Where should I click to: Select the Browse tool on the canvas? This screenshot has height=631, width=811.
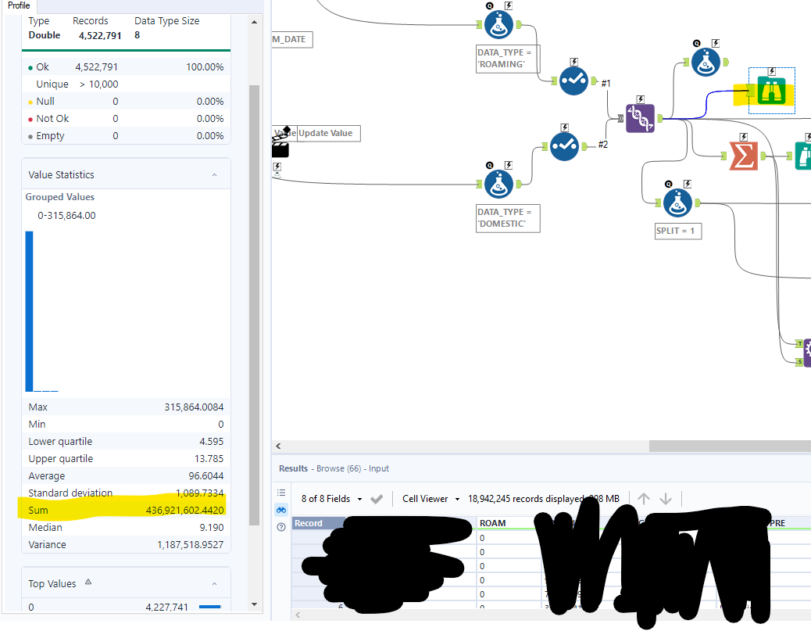772,90
